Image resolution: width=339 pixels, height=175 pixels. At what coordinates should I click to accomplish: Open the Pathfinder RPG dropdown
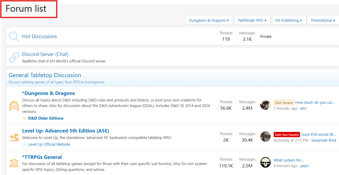point(252,21)
